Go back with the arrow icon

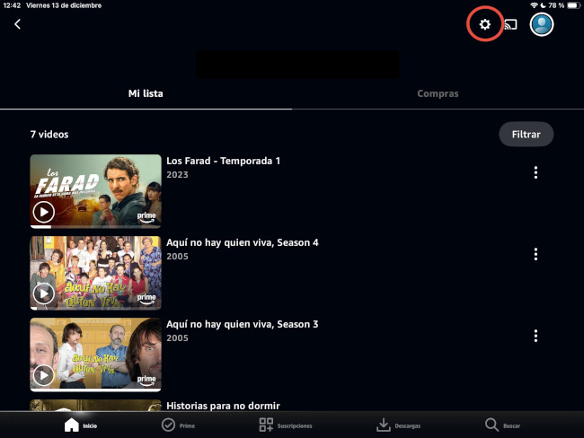coord(17,24)
